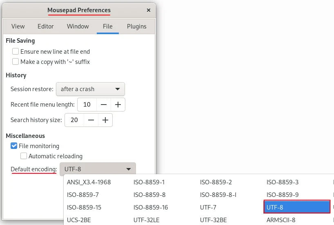Image resolution: width=334 pixels, height=225 pixels.
Task: Go to the Window tab
Action: [78, 26]
